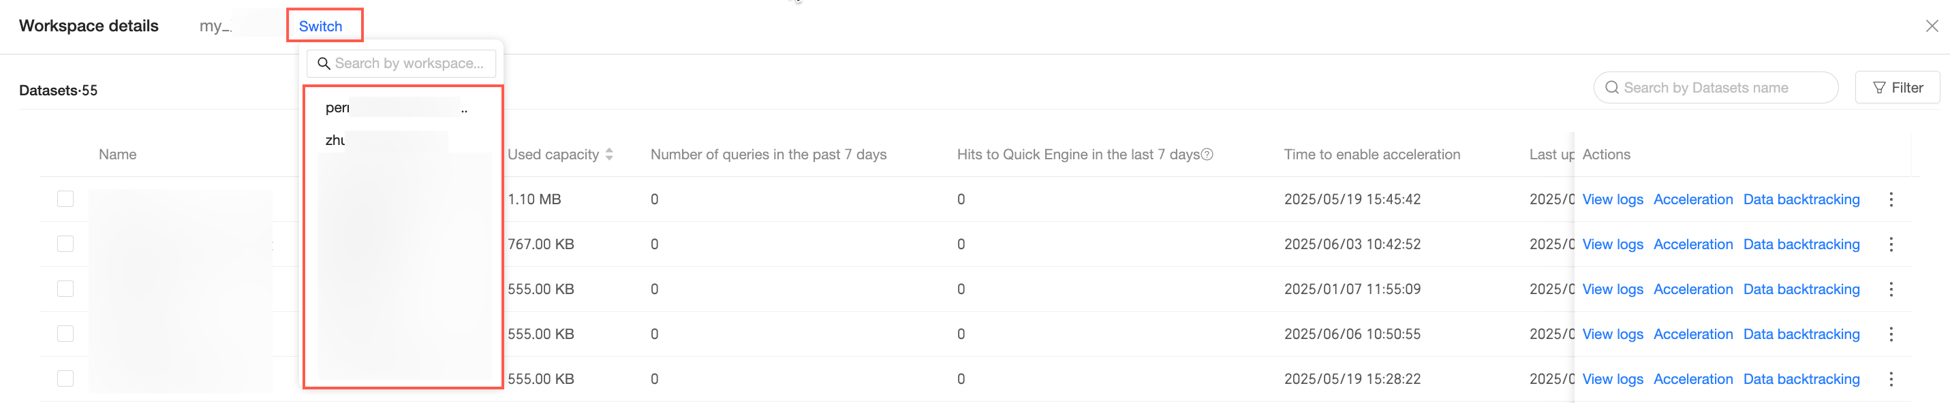This screenshot has height=403, width=1950.
Task: Close the Workspace details panel
Action: click(x=1931, y=27)
